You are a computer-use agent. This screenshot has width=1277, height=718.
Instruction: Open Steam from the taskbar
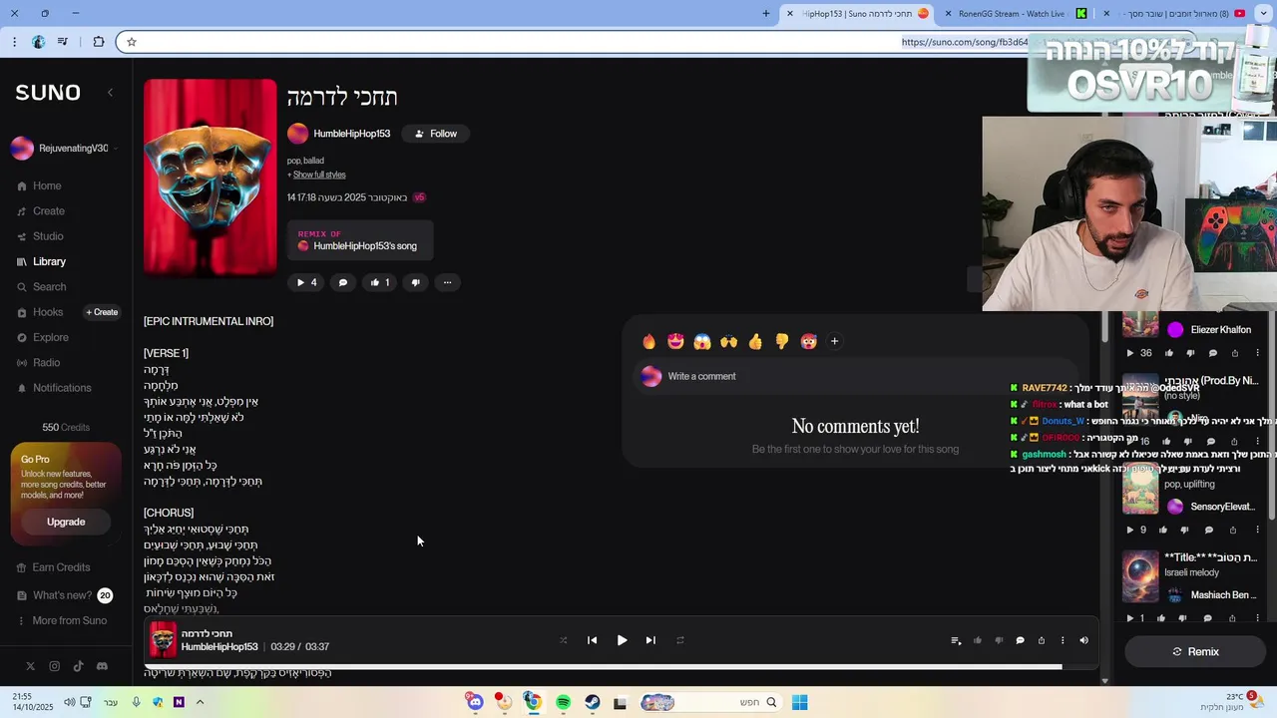[x=592, y=702]
